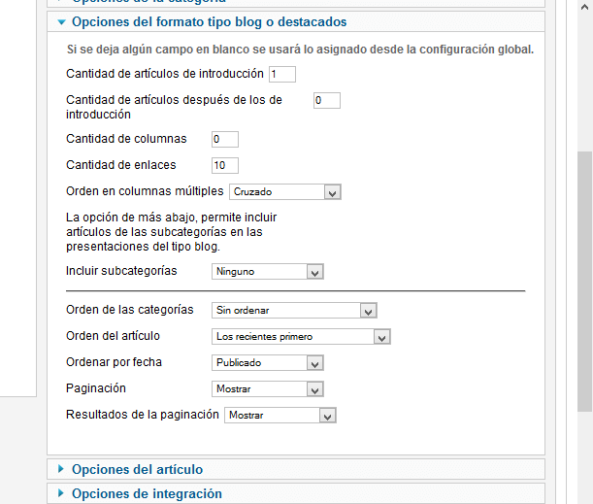
Task: Click the Opciones del formato tipo blog title
Action: click(x=209, y=22)
